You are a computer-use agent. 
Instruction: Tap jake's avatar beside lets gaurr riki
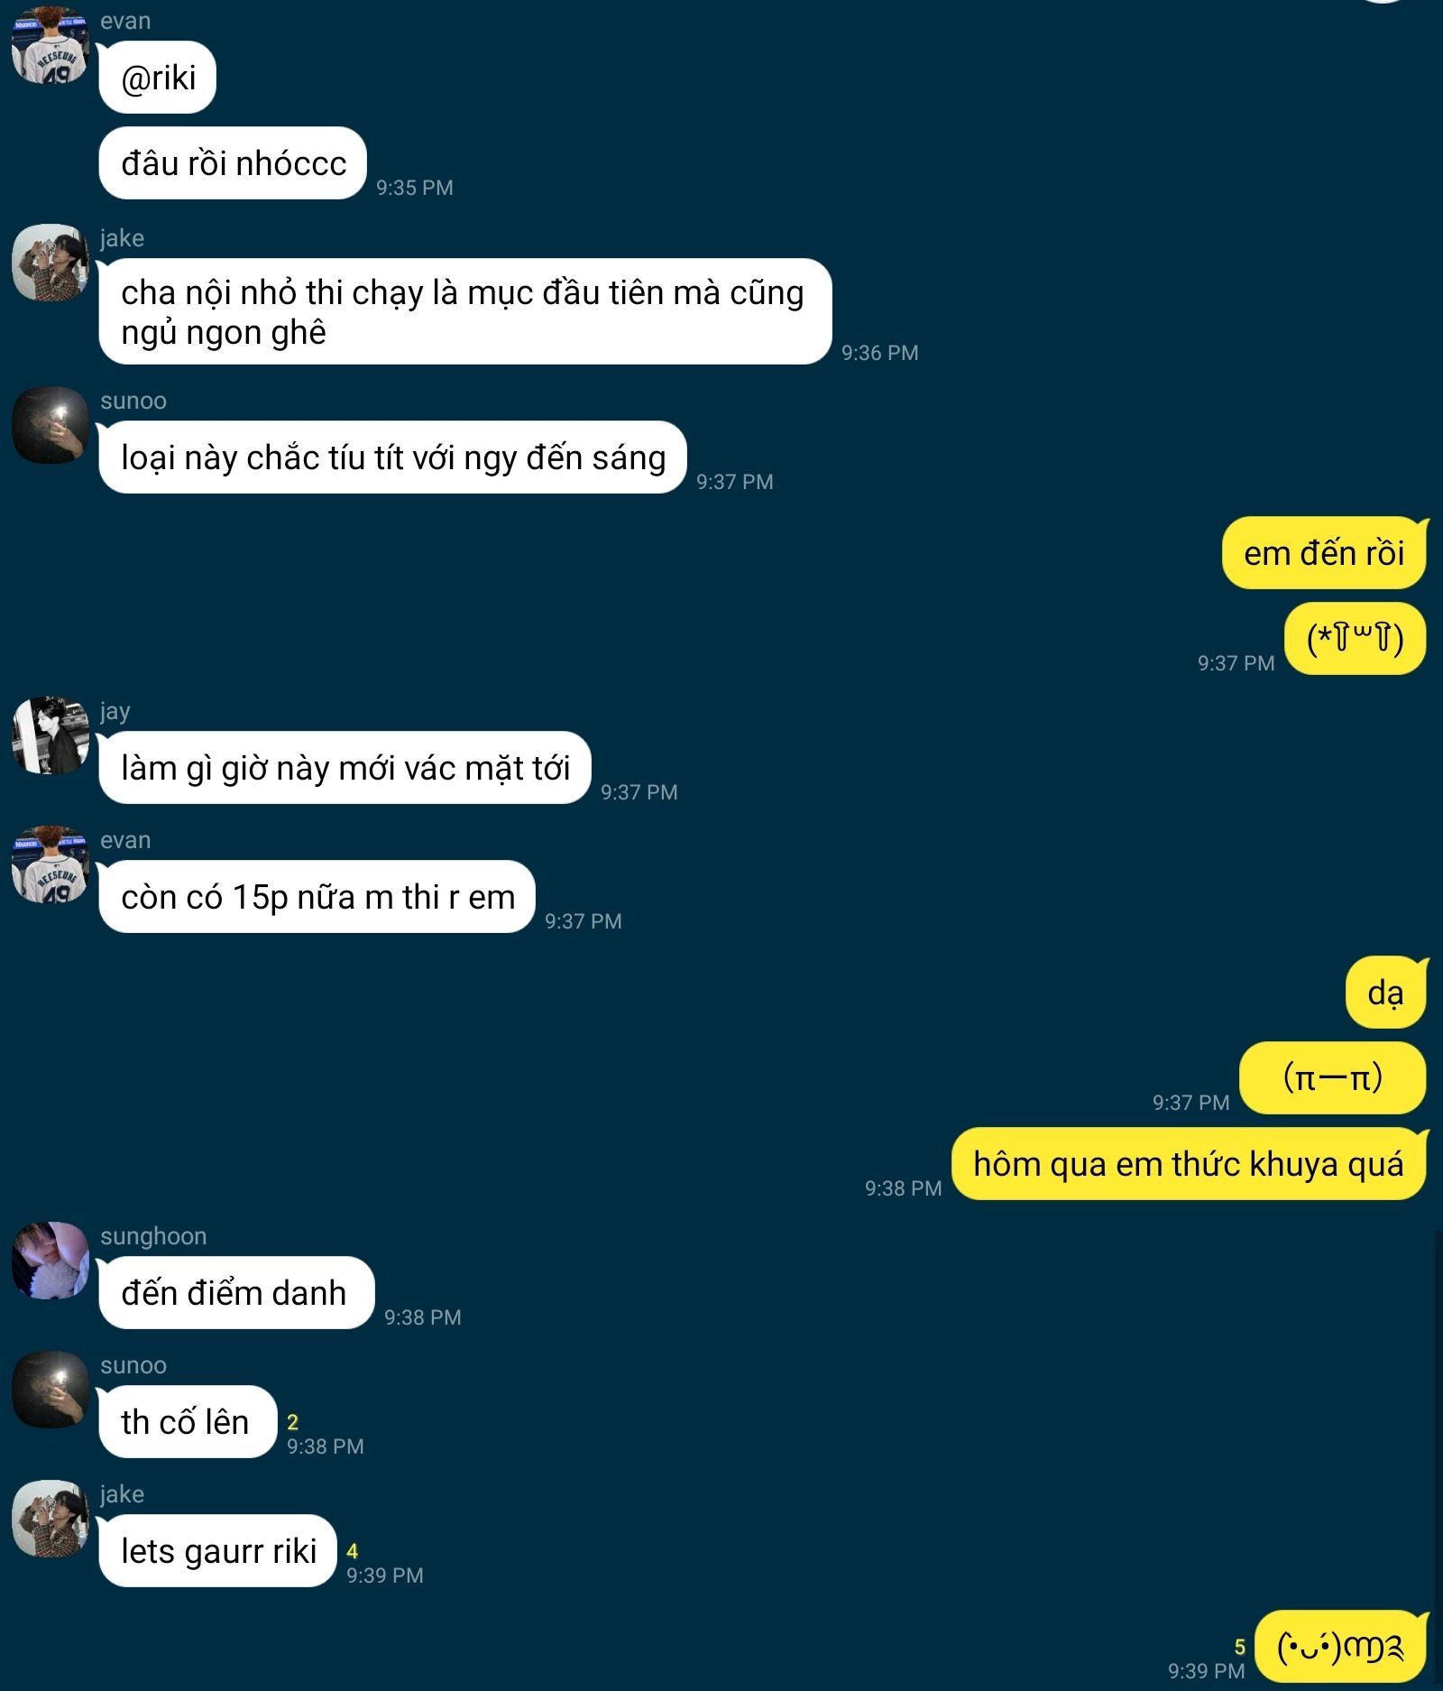tap(51, 1519)
